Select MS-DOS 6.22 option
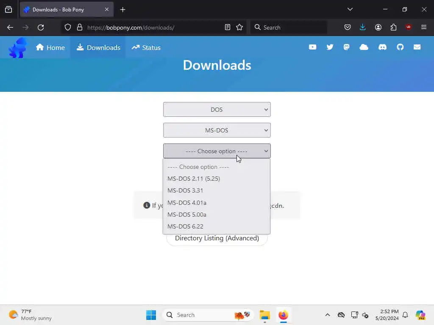434x325 pixels. (x=217, y=226)
